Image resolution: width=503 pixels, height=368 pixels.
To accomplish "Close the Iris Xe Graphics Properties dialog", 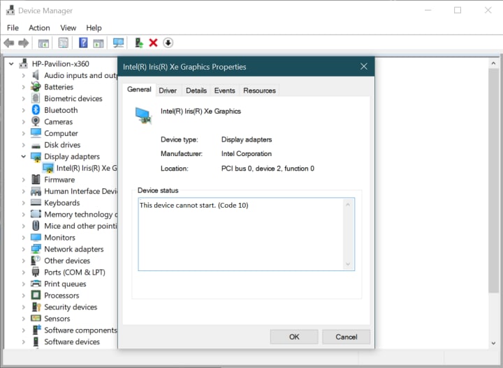I will click(363, 66).
